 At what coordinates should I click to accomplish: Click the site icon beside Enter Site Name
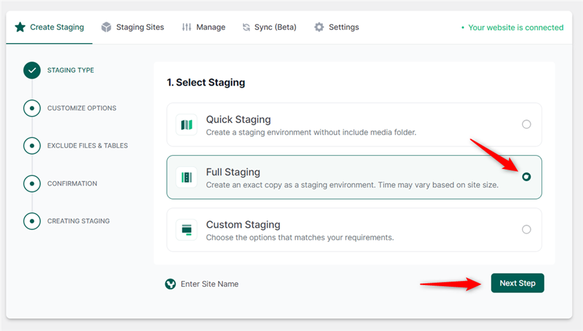coord(170,284)
